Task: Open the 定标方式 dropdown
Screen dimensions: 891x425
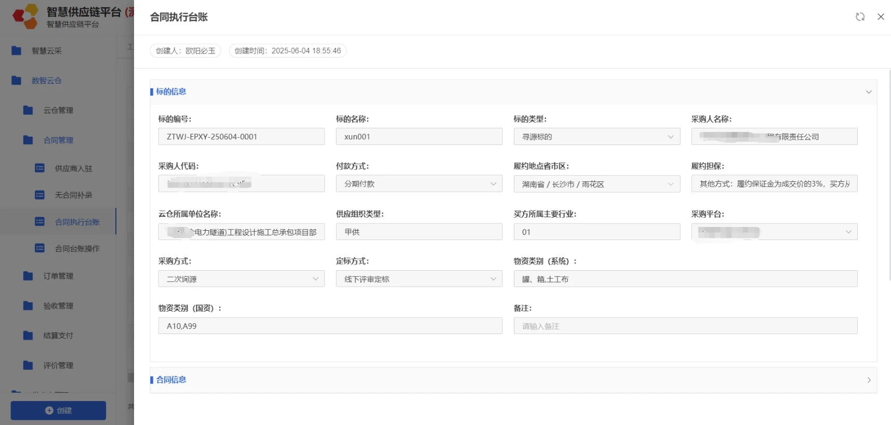Action: tap(419, 278)
